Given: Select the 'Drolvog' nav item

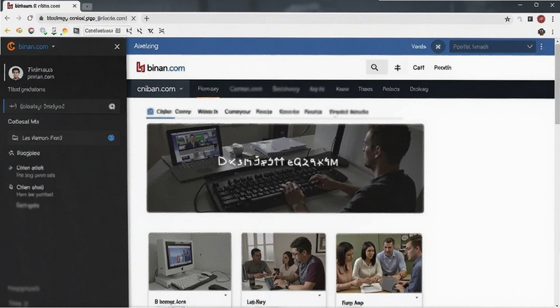Looking at the screenshot, I should click(x=419, y=89).
